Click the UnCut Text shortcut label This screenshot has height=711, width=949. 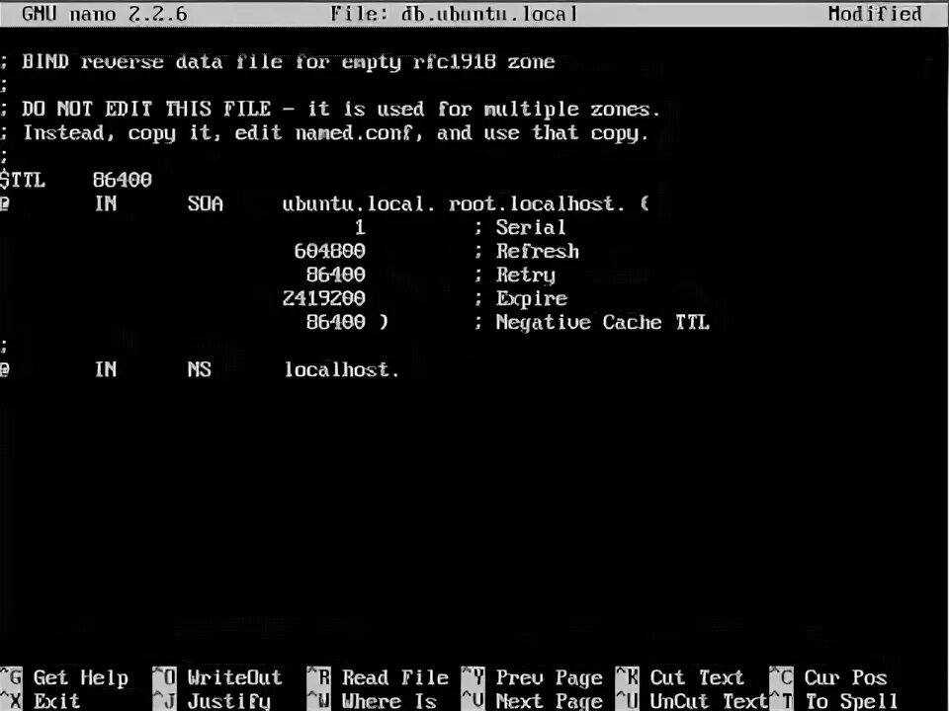click(x=709, y=701)
